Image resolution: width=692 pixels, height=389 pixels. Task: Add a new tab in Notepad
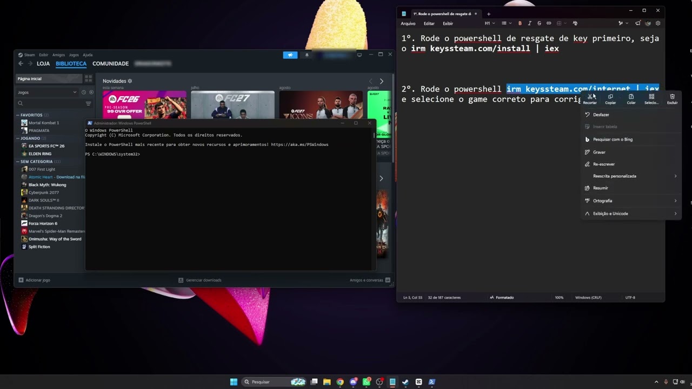(x=489, y=14)
